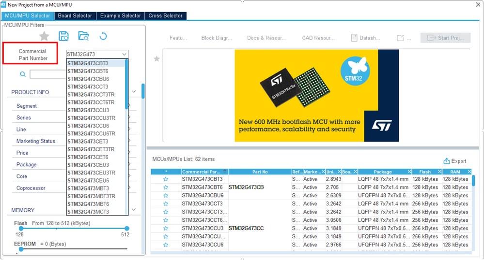Image resolution: width=484 pixels, height=260 pixels.
Task: Remove the RAM column via its X
Action: 469,172
